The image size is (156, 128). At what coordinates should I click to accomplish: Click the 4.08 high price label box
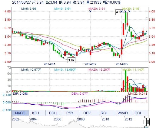pos(119,12)
